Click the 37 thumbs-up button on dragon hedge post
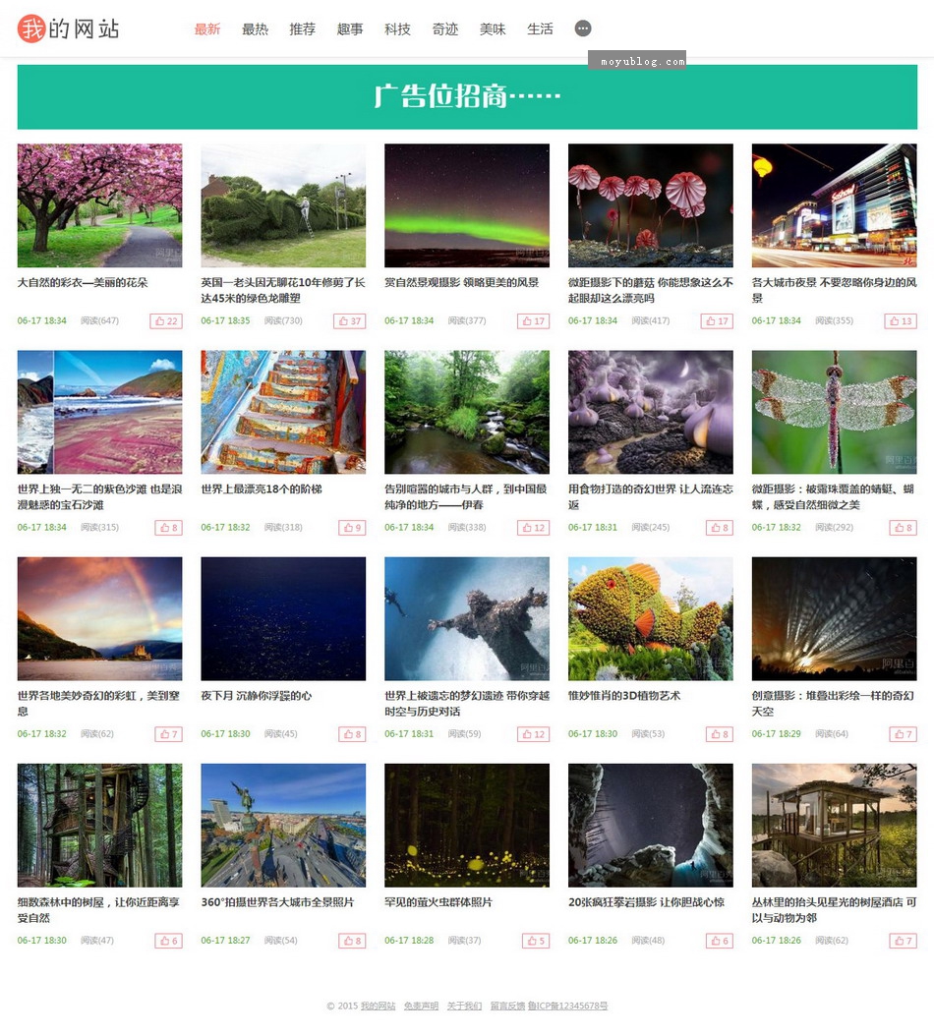Viewport: 934px width, 1035px height. click(x=350, y=321)
